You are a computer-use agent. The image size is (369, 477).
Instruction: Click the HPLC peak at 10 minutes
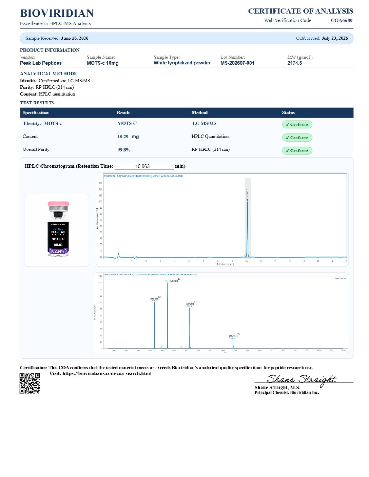coord(248,229)
